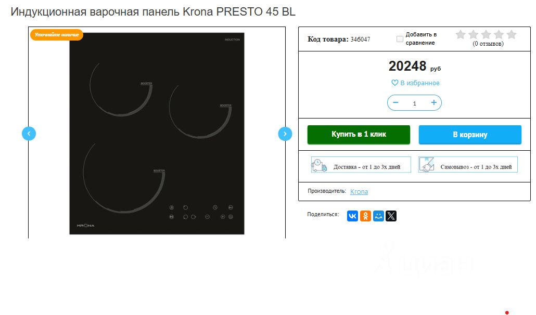This screenshot has height=315, width=536.
Task: Tick the 'Добавить в сравнение' checkbox
Action: tap(400, 39)
